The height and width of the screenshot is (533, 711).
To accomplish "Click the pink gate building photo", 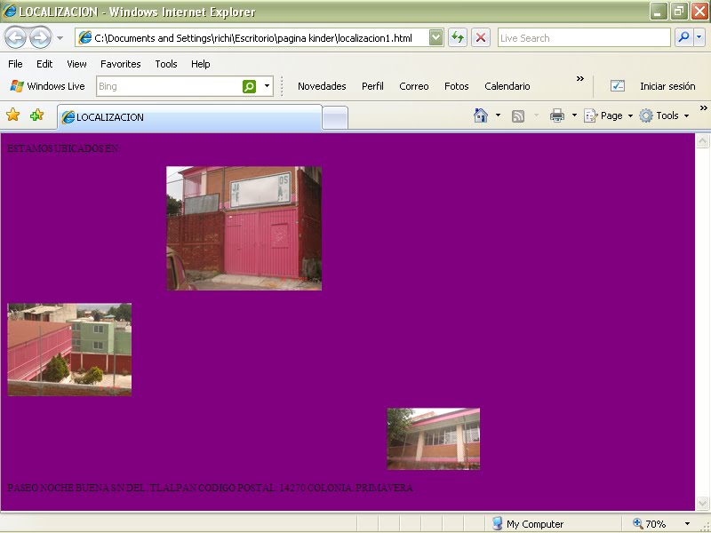I will pyautogui.click(x=244, y=228).
